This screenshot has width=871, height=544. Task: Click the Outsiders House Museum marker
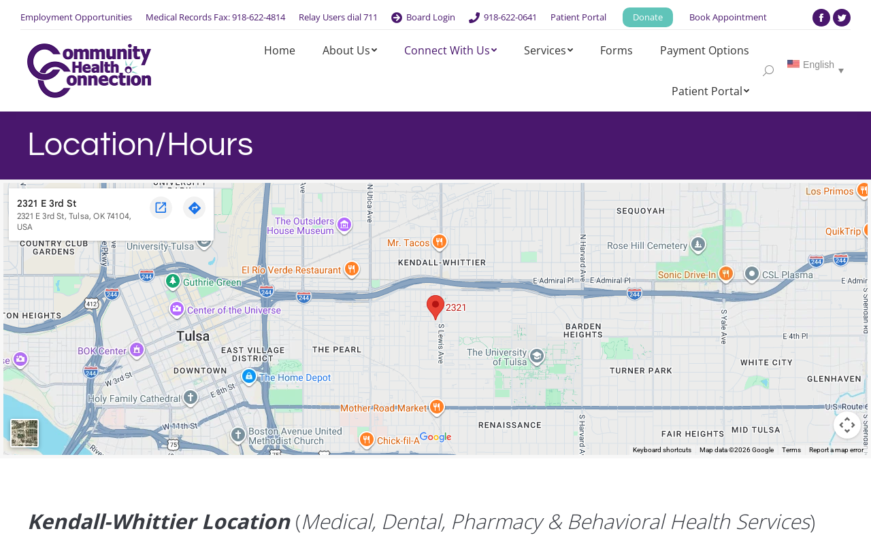[344, 224]
